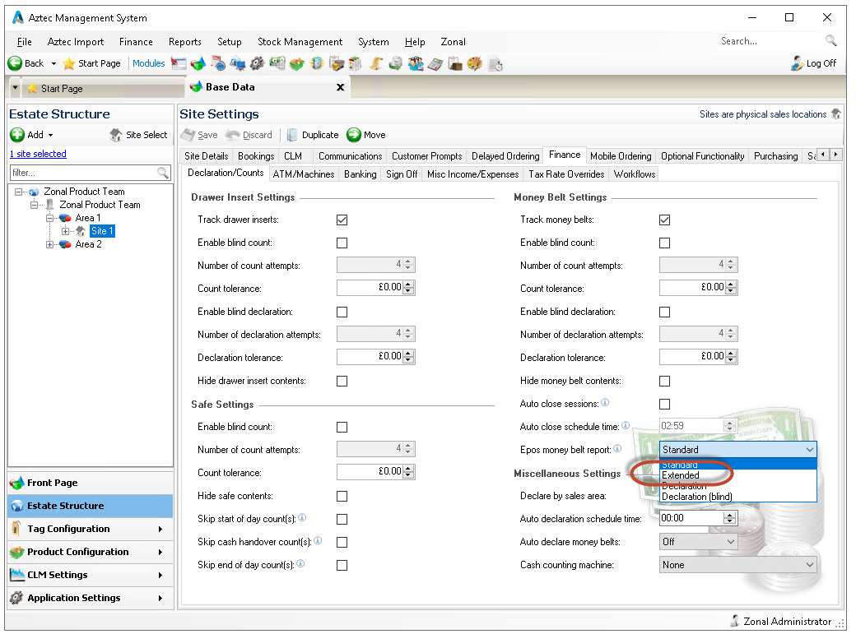Open the gear cog module icon

point(257,64)
